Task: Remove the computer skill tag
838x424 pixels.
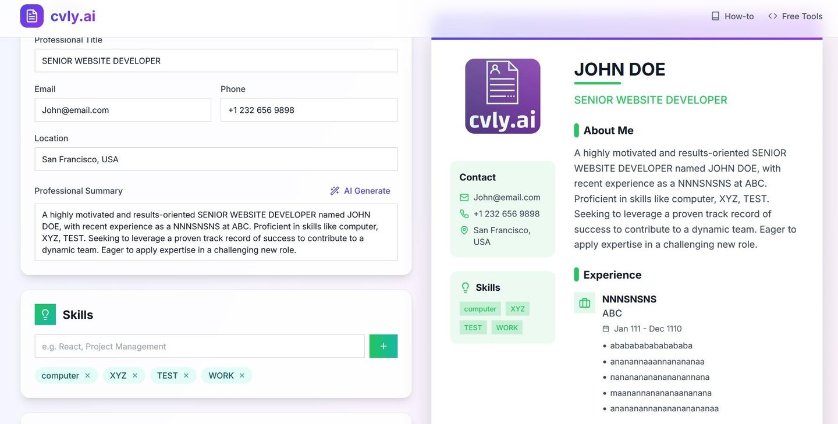Action: coord(87,376)
